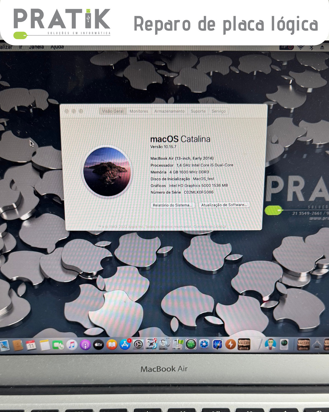Open Podcasts app in dock
The width and height of the screenshot is (329, 412).
pyautogui.click(x=85, y=345)
